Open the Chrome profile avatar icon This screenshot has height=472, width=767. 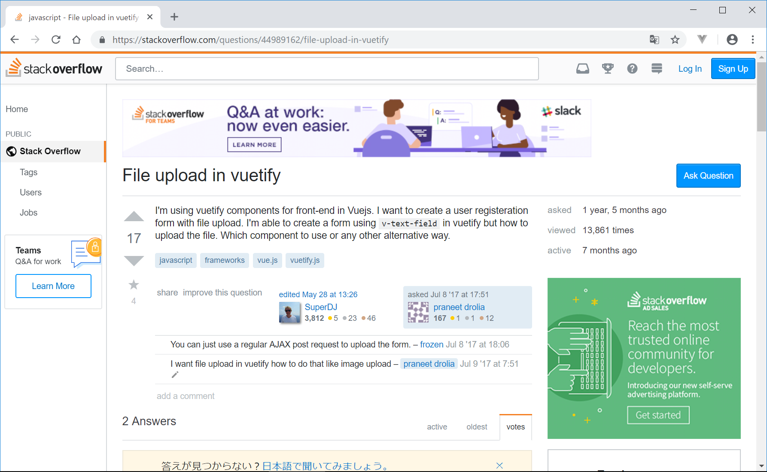[732, 40]
